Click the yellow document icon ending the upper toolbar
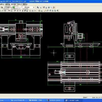 [x=54, y=7]
